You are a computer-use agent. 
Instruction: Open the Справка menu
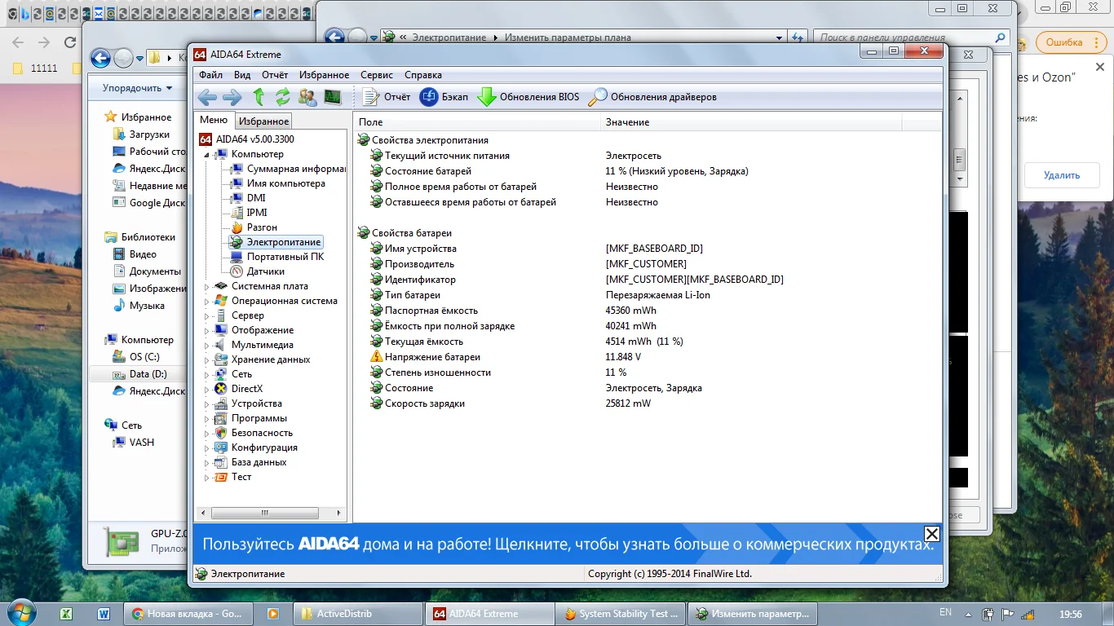coord(423,75)
